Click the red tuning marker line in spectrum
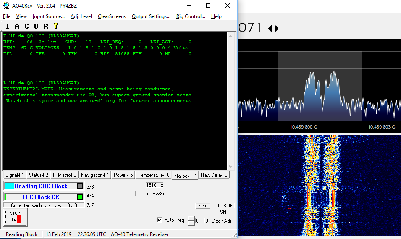The height and width of the screenshot is (239, 401). coord(275,86)
